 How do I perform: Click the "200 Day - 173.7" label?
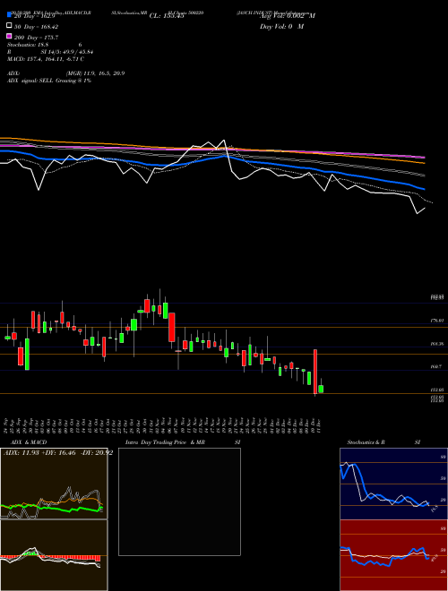coord(37,38)
